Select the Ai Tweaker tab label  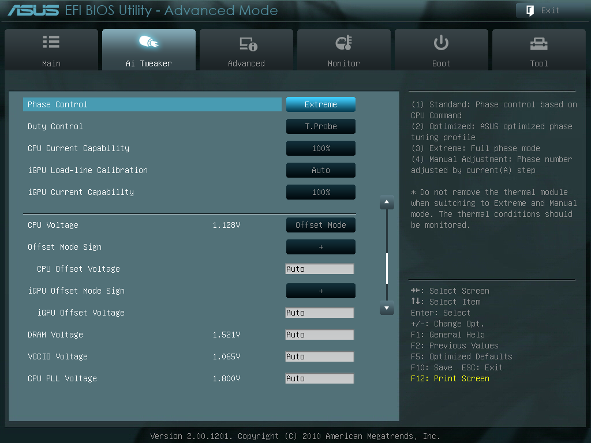(149, 63)
